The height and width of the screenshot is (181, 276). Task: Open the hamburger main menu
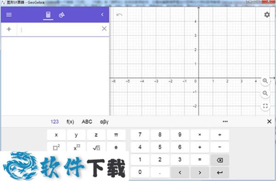9,15
